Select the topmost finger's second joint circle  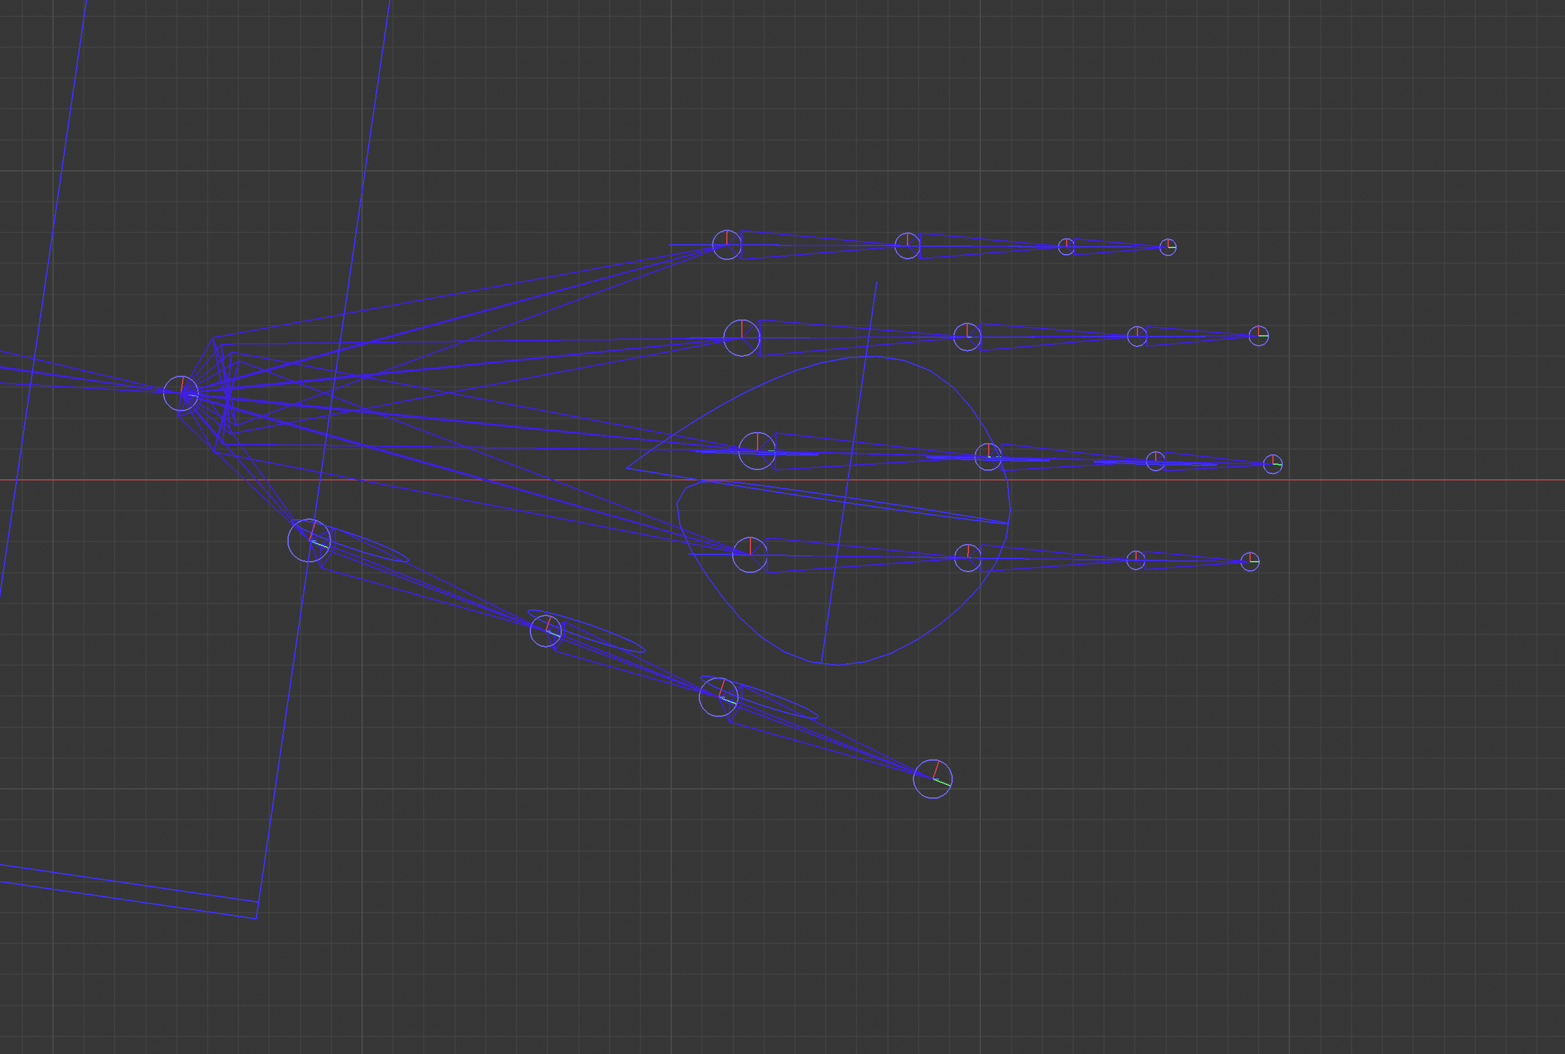pyautogui.click(x=908, y=246)
